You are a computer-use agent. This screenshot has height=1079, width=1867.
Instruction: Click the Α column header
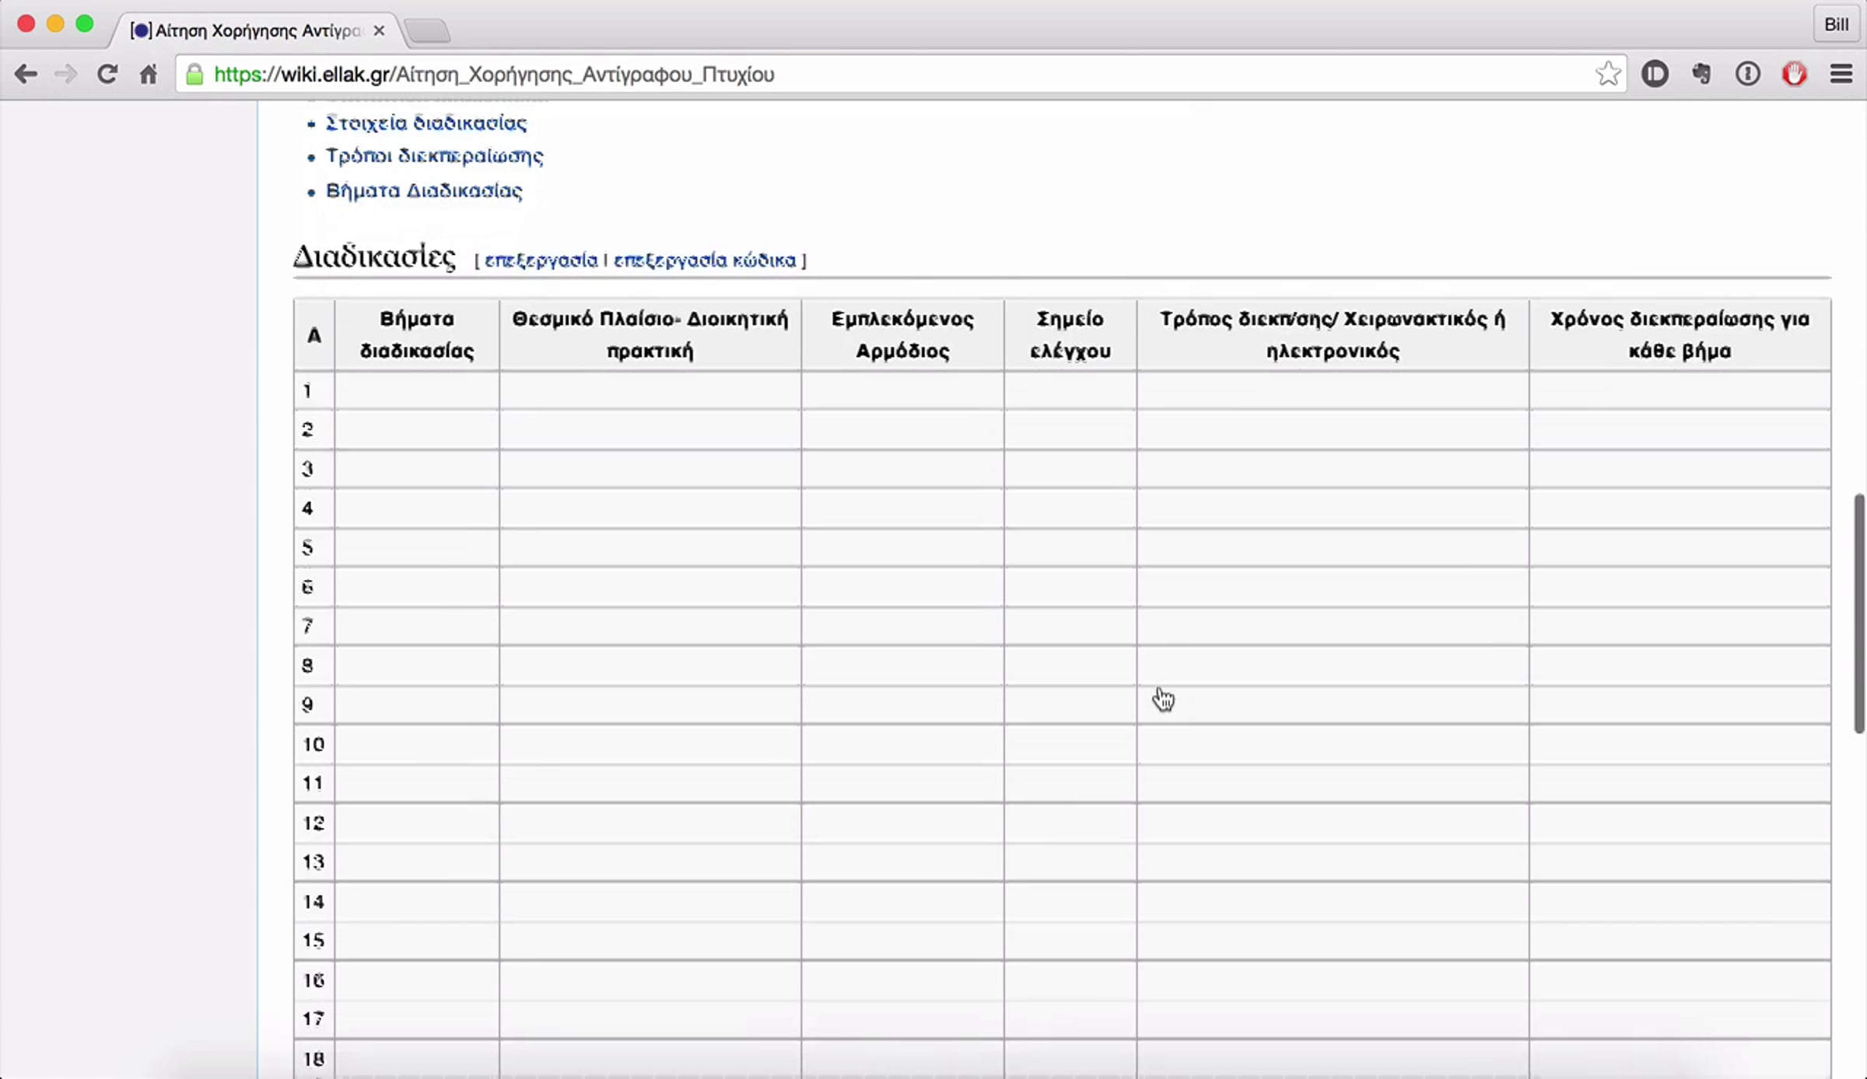pos(314,335)
